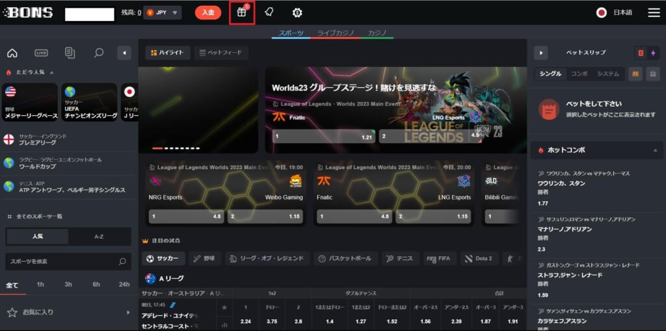
Task: Switch to the ライブカジノ tab
Action: [x=336, y=33]
